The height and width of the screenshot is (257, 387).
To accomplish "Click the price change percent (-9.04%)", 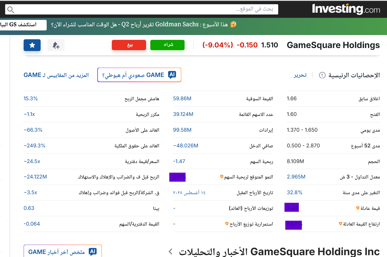I will (x=218, y=45).
